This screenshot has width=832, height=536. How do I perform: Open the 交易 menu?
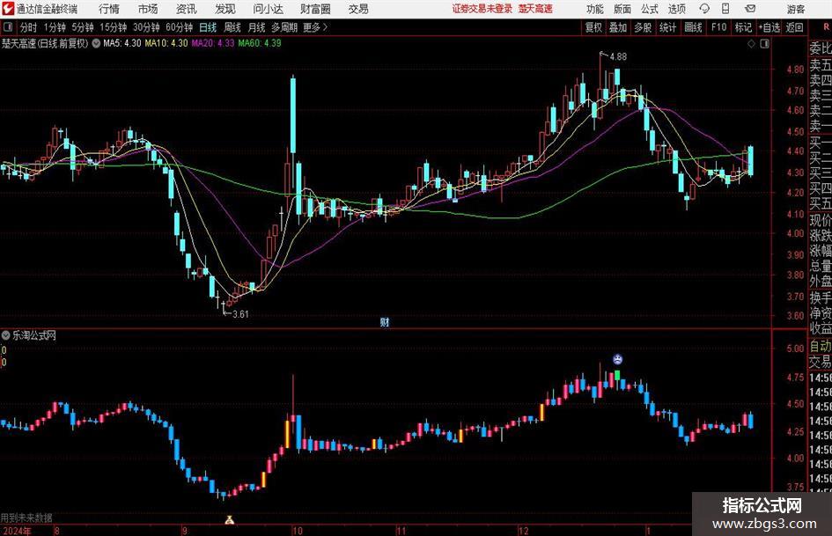358,9
